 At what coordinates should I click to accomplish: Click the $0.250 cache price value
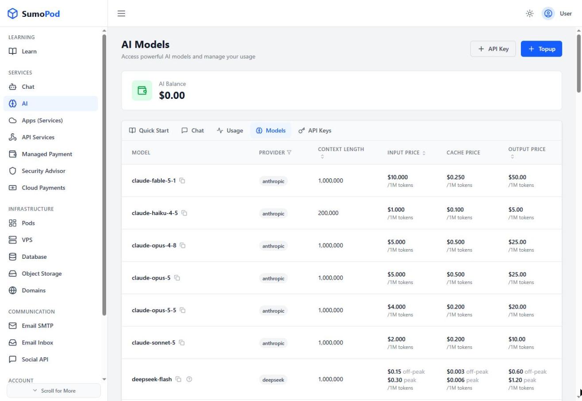point(456,177)
